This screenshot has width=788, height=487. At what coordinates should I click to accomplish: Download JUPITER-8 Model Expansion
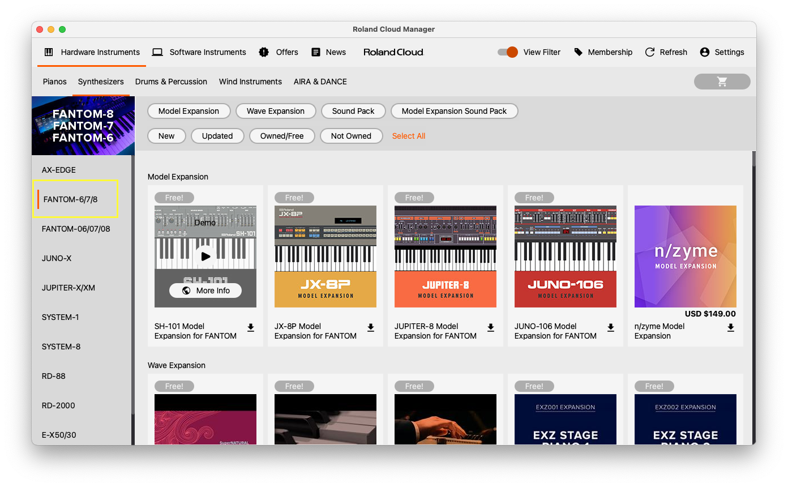(491, 327)
